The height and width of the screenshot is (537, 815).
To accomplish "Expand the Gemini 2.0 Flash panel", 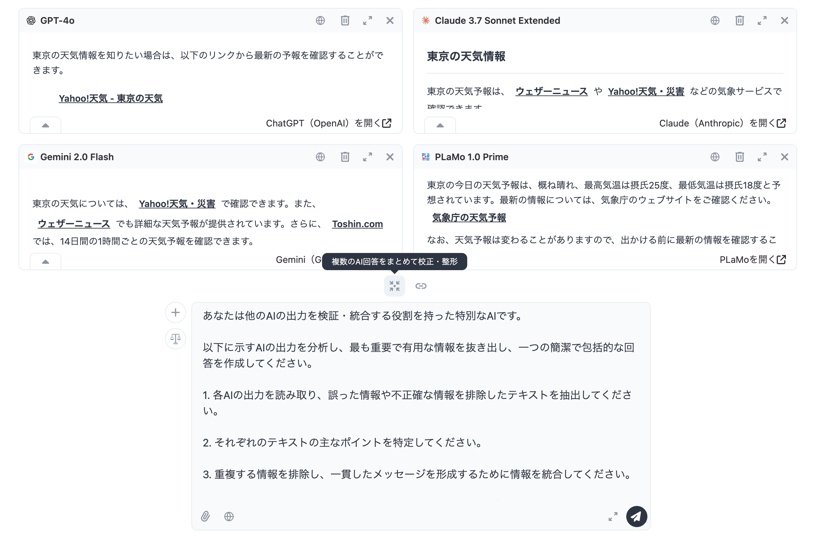I will click(368, 157).
